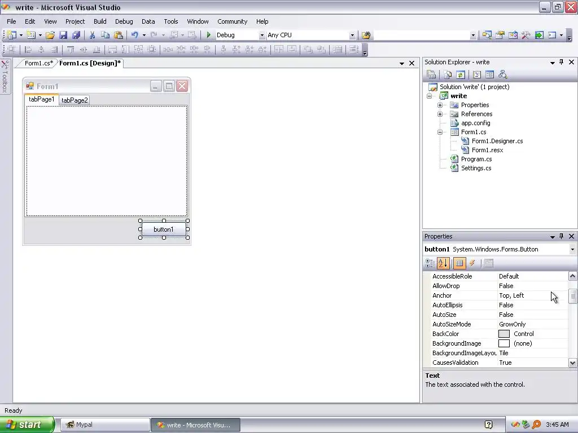Click the Open File folder icon

[x=50, y=35]
